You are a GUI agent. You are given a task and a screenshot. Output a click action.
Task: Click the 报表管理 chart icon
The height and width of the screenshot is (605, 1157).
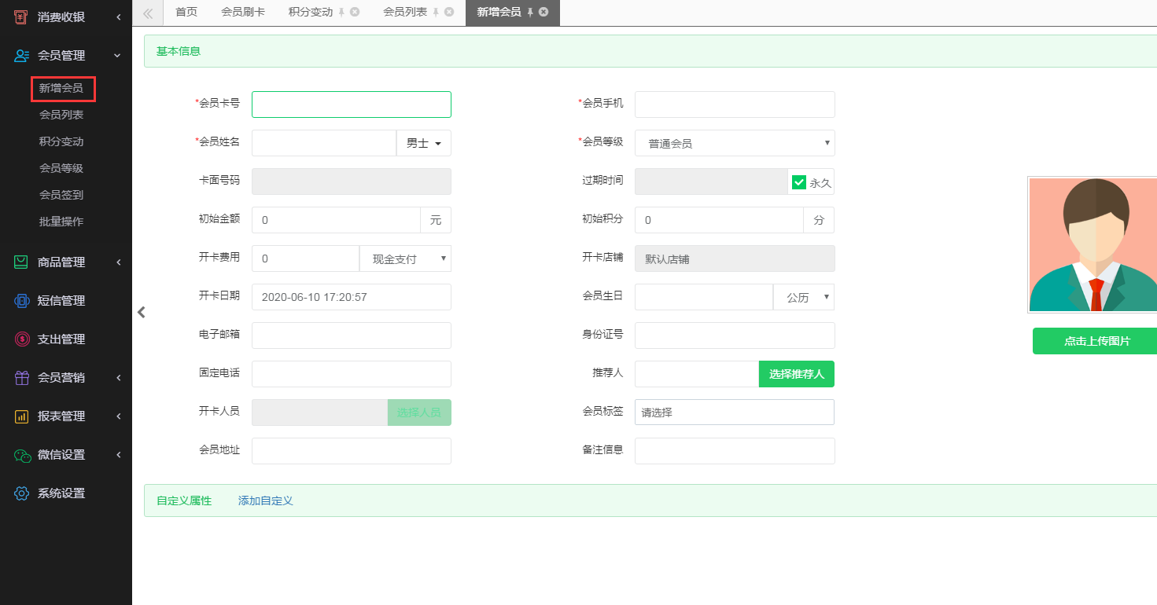21,416
